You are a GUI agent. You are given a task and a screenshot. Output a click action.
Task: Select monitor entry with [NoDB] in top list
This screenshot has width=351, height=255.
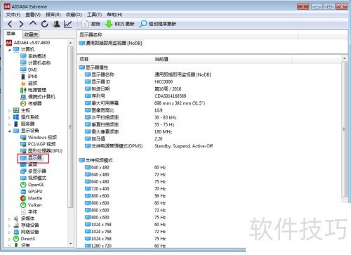[x=110, y=44]
